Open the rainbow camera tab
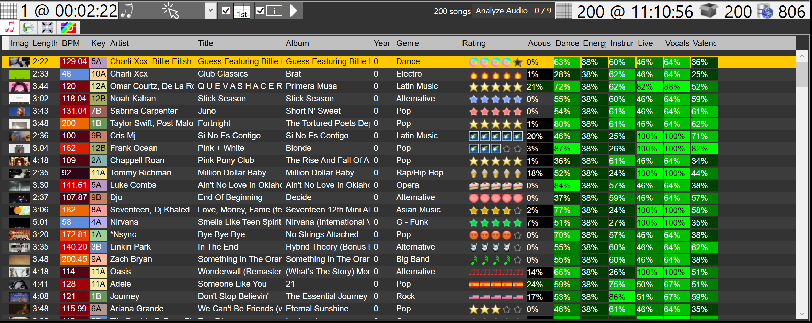812x323 pixels. [68, 27]
